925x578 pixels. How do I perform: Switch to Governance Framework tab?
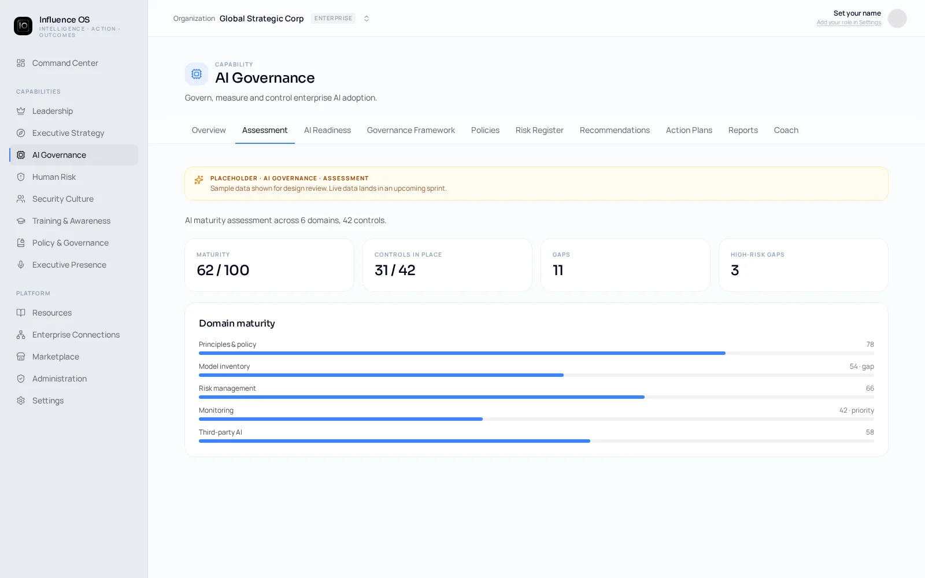[411, 130]
